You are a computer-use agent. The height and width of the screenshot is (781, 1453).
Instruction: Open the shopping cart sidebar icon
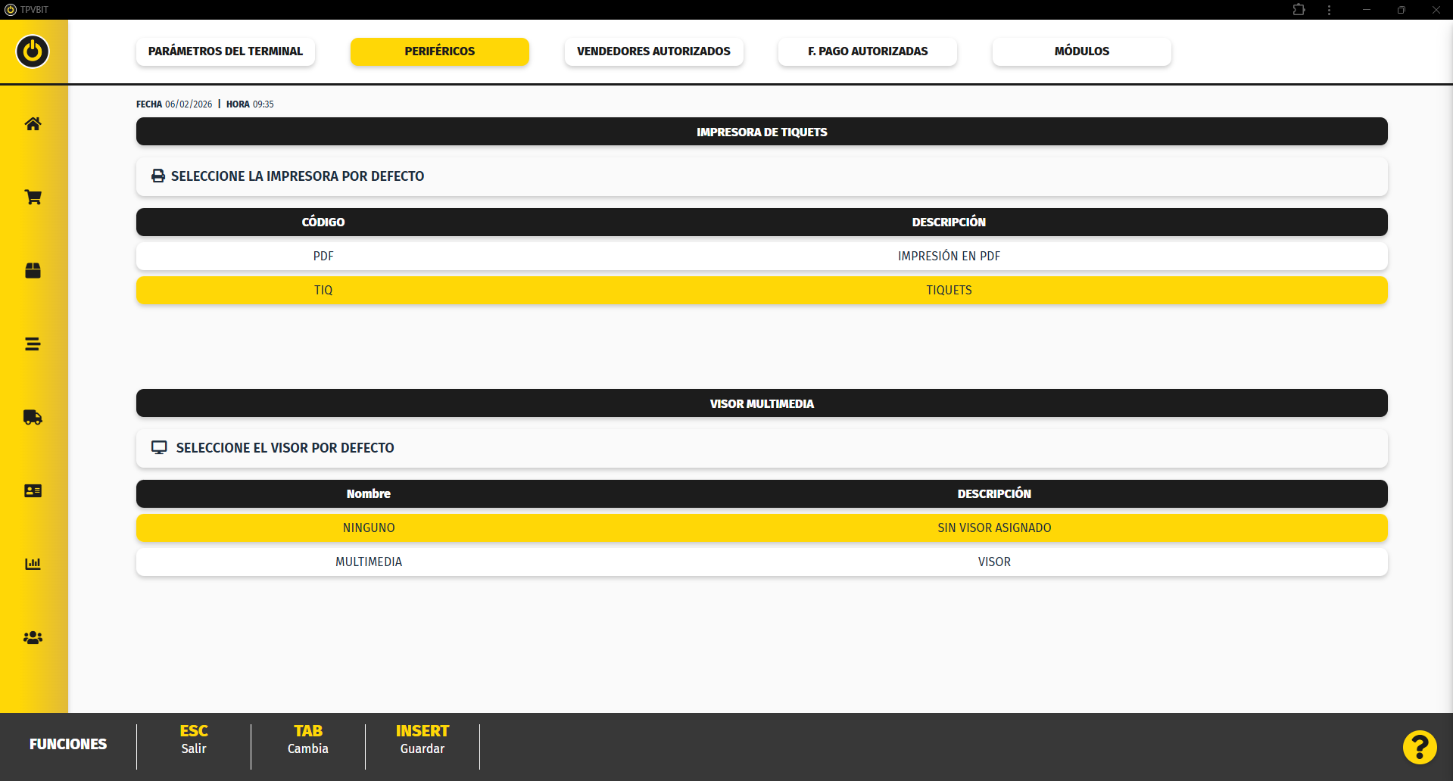coord(33,198)
